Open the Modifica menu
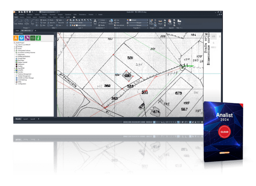This screenshot has height=186, width=256. click(22, 15)
